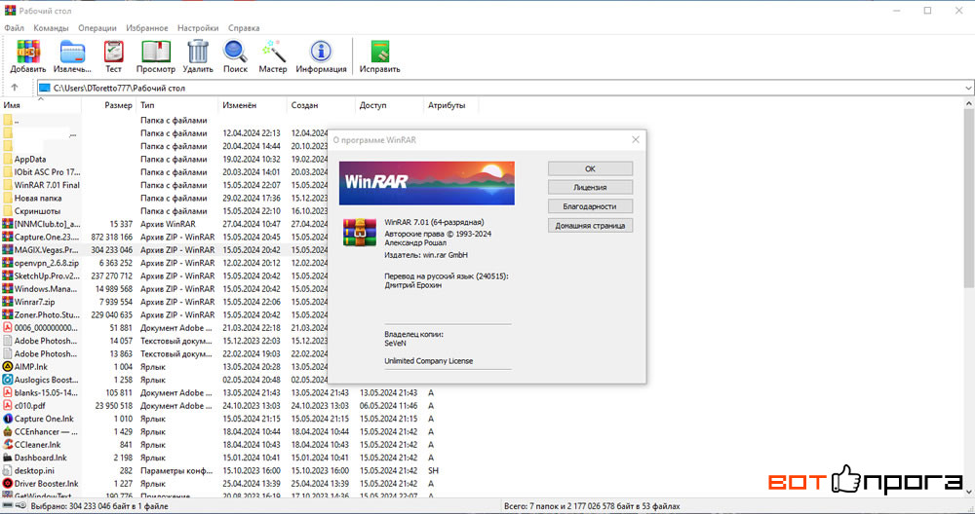Viewport: 975px width, 514px height.
Task: Open the Операции menu
Action: pos(97,28)
